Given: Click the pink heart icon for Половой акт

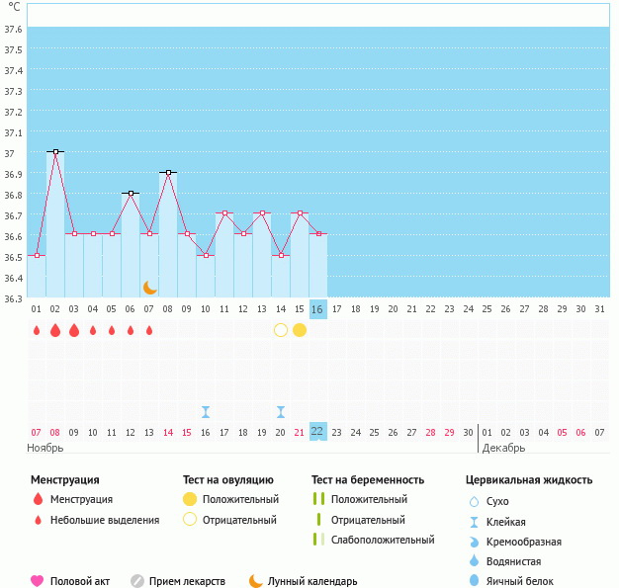Looking at the screenshot, I should pyautogui.click(x=38, y=581).
